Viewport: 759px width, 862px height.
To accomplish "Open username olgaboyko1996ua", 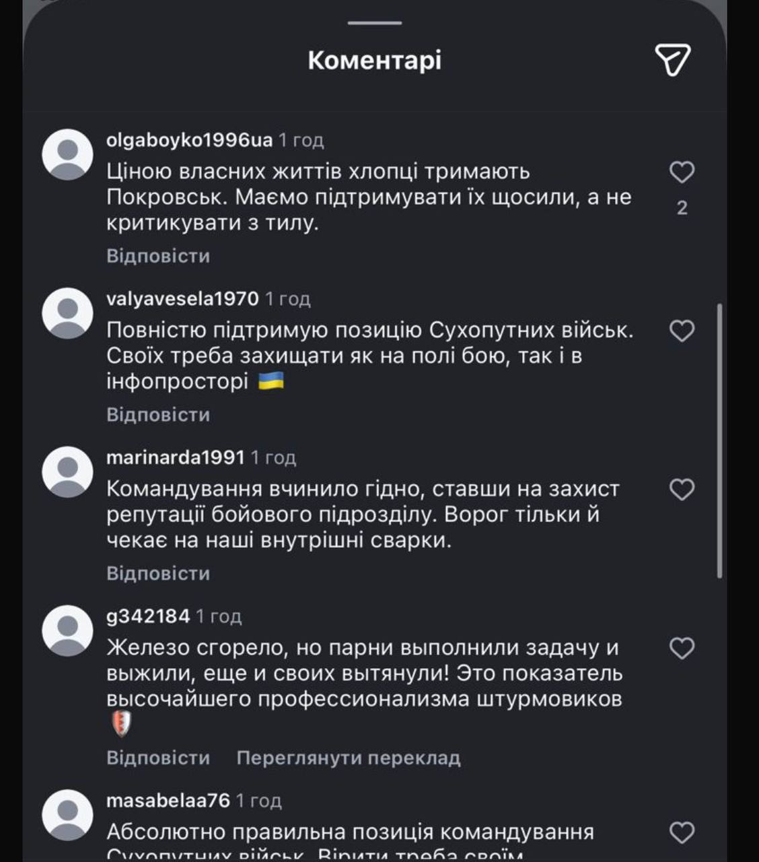I will tap(189, 140).
